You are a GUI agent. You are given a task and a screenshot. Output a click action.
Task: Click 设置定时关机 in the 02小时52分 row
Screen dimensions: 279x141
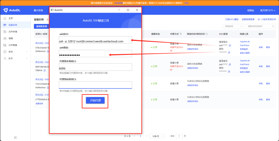[x=193, y=101]
